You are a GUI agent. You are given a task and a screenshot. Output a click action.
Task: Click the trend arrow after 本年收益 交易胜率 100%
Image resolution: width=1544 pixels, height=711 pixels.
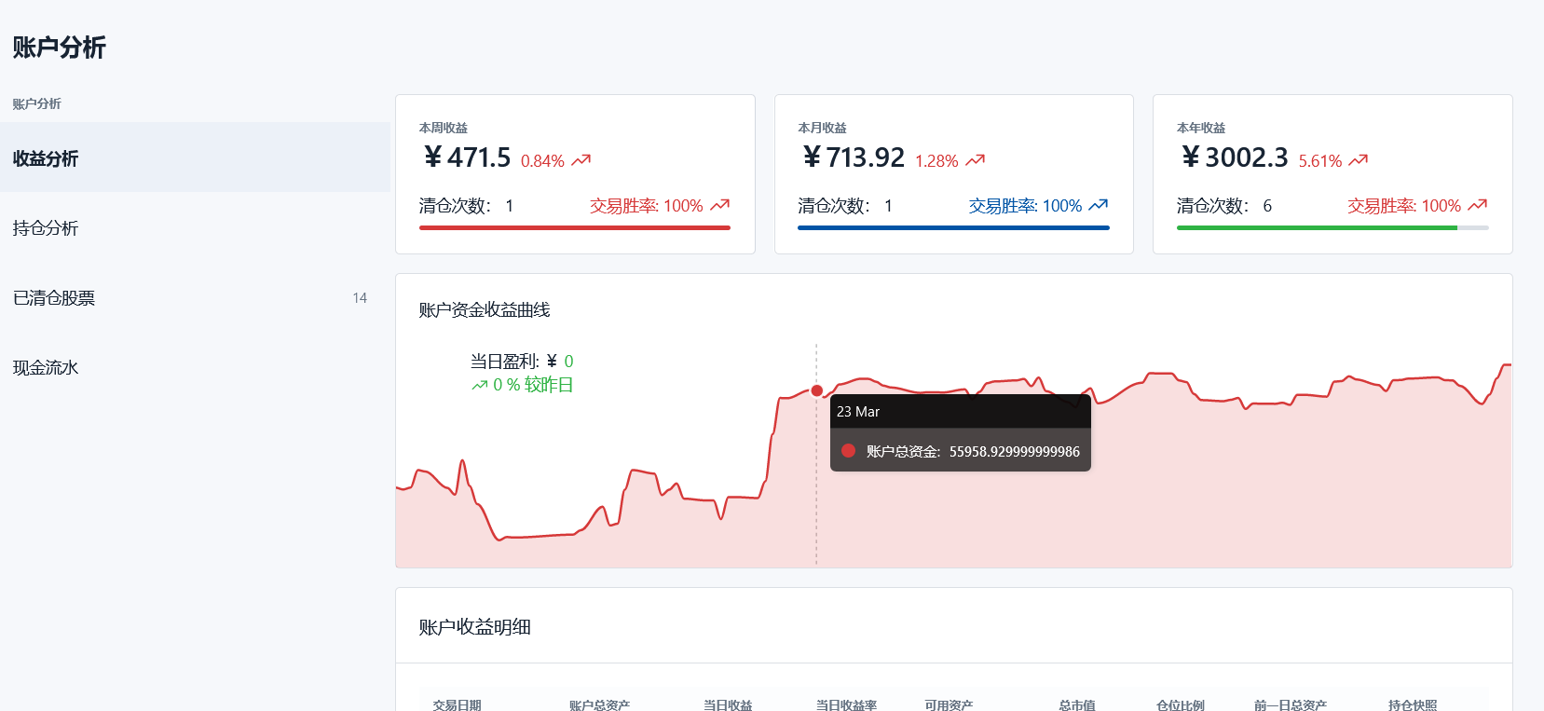click(x=1478, y=205)
